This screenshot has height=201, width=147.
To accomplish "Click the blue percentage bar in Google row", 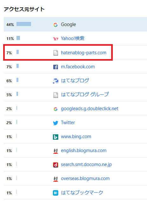I will (24, 24).
